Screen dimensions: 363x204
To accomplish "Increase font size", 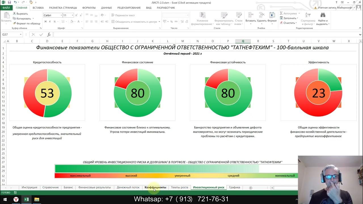I will [77, 15].
